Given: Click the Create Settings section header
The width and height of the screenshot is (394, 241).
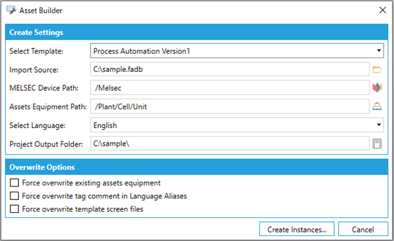Looking at the screenshot, I should pos(197,32).
